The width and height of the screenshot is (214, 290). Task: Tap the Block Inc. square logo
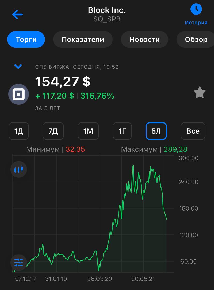18,94
